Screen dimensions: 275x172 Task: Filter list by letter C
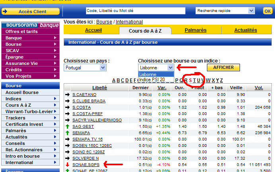pos(123,80)
